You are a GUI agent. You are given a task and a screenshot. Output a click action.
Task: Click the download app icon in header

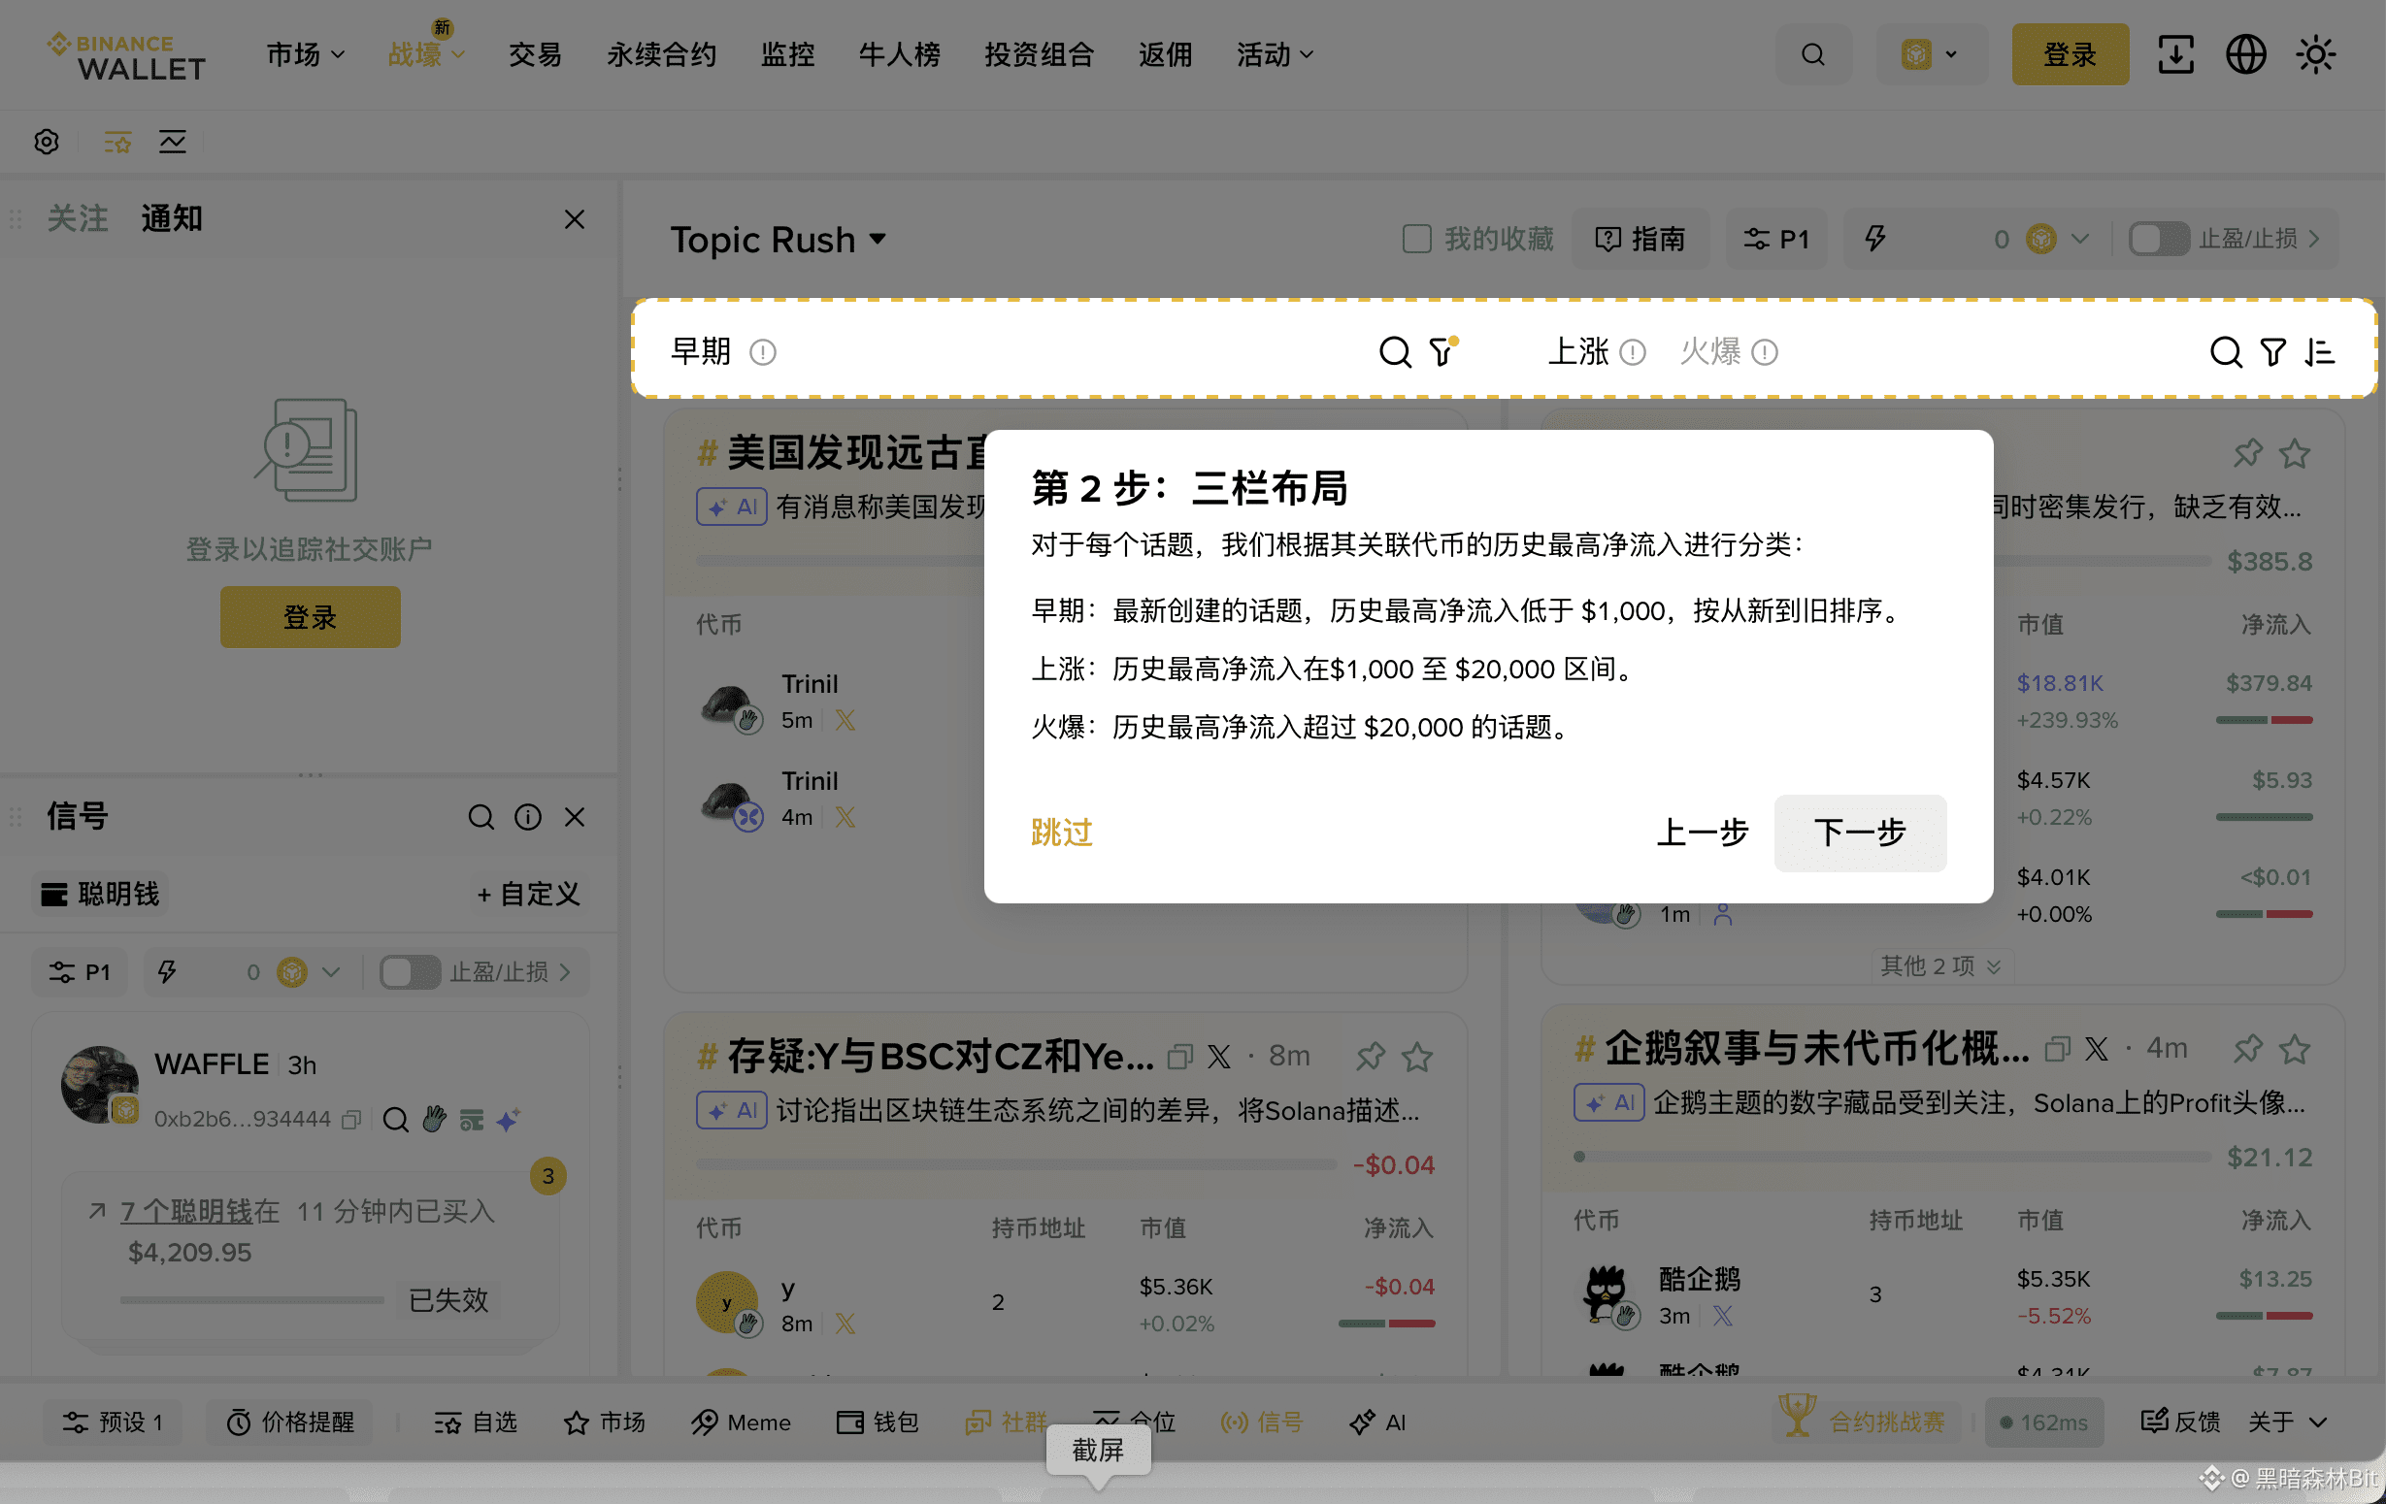(x=2175, y=54)
